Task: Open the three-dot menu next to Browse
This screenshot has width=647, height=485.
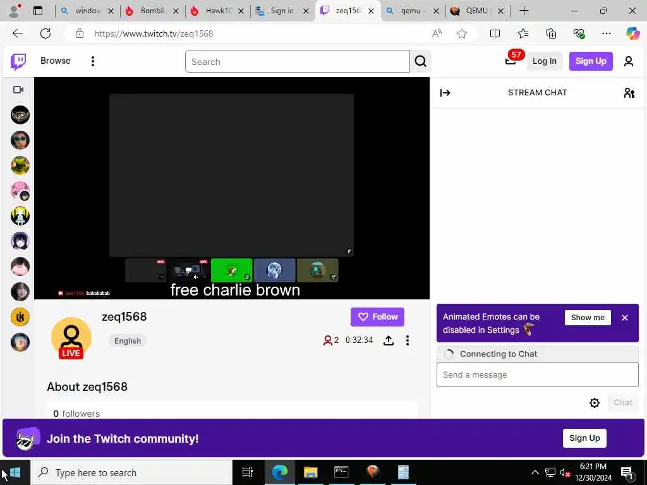Action: click(x=92, y=61)
